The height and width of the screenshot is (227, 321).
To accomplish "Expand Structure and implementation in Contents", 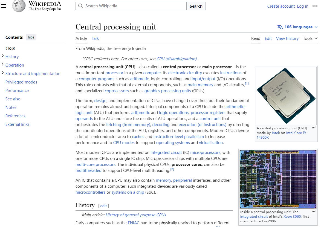I will pos(2,73).
